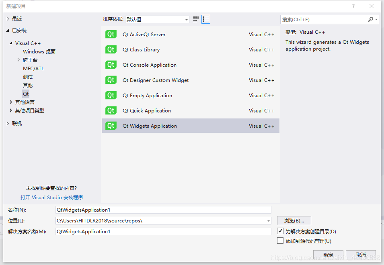Open Visual Studio installer link

coord(52,197)
